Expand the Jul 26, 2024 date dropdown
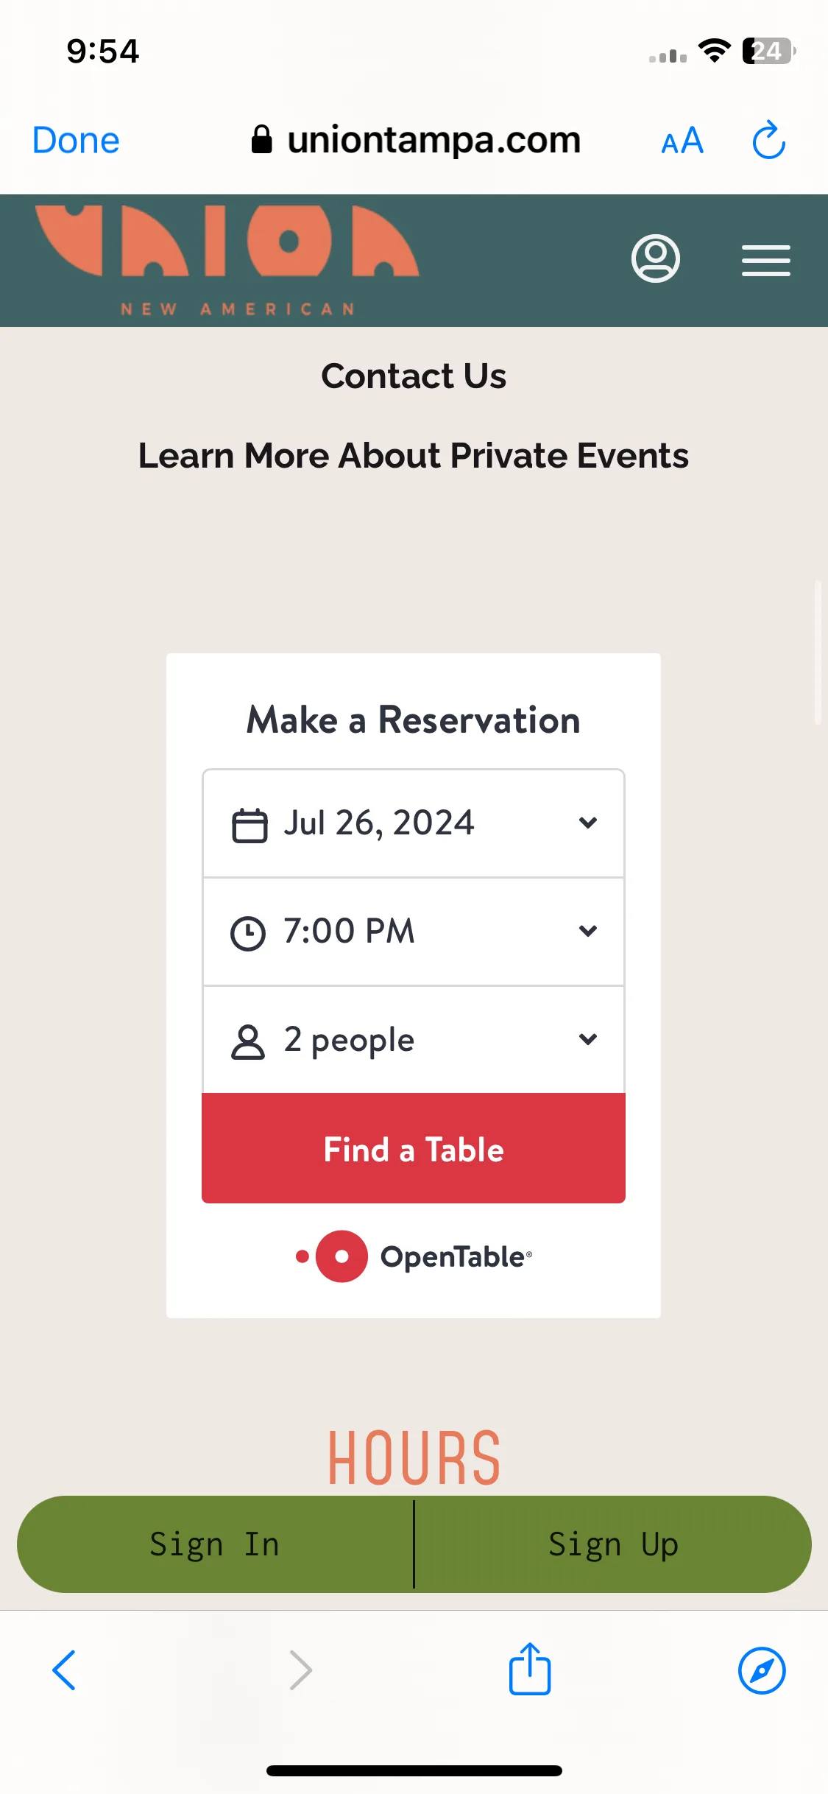Viewport: 828px width, 1794px height. 414,823
